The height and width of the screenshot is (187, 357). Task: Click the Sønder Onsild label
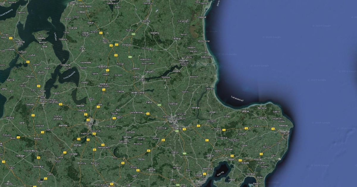coord(138,92)
